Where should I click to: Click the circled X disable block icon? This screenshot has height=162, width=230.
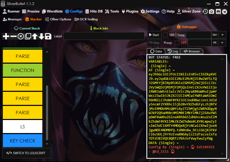pyautogui.click(x=21, y=36)
